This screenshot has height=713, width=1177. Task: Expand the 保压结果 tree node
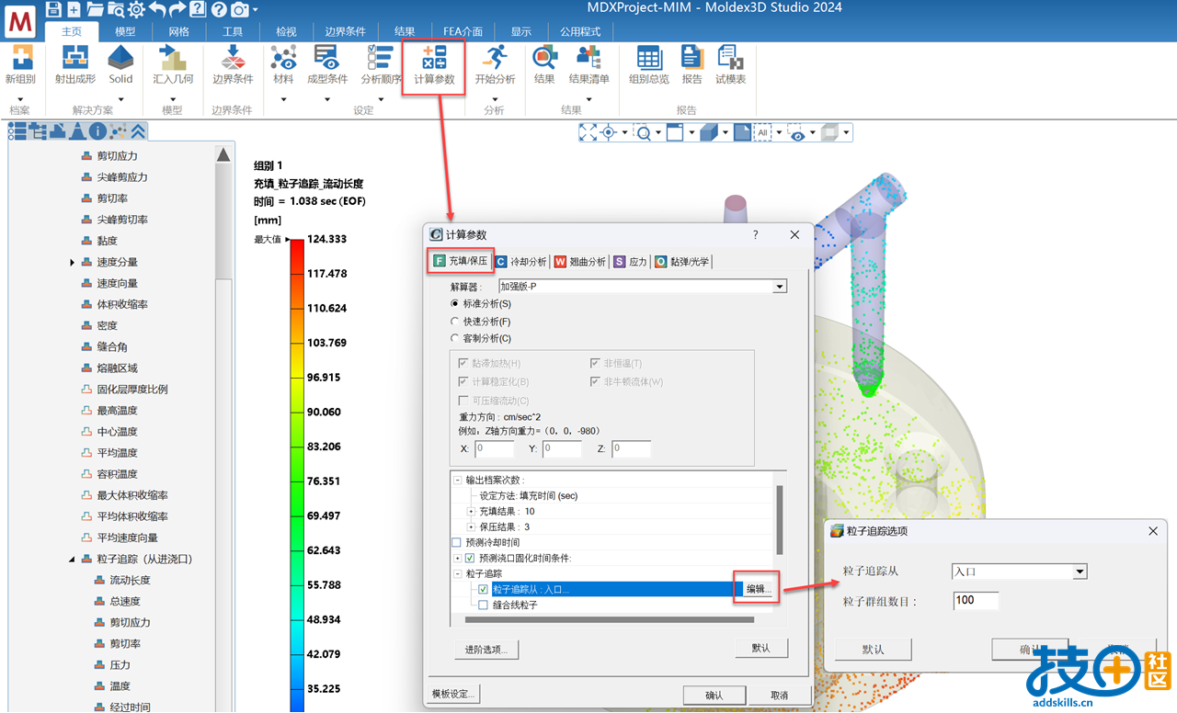[472, 526]
